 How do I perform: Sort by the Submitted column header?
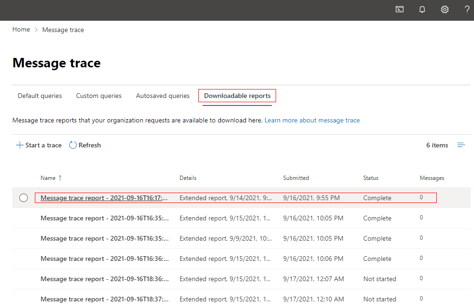click(296, 178)
